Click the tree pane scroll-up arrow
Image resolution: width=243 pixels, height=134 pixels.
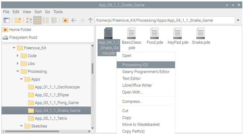[x=92, y=46]
